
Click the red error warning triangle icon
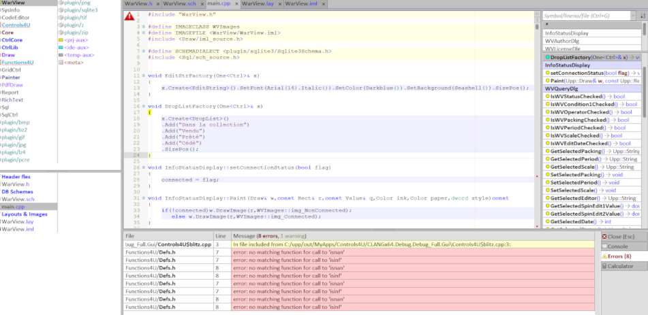click(129, 16)
